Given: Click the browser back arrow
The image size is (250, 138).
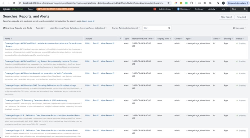Looking at the screenshot, I should [x=3, y=3].
